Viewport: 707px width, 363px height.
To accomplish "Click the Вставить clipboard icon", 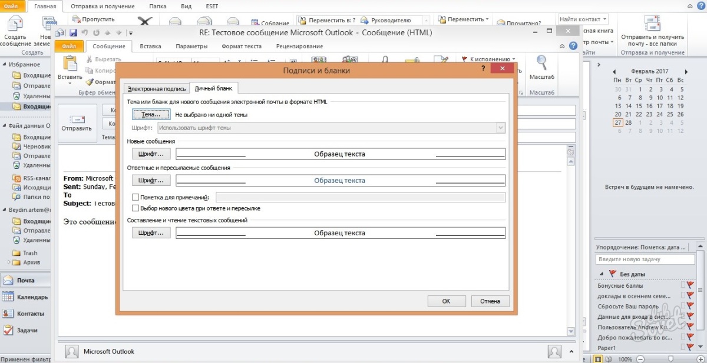I will pyautogui.click(x=70, y=65).
